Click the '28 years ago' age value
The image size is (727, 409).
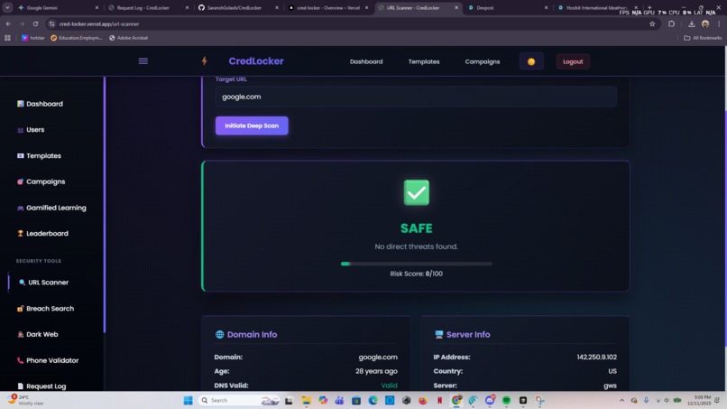[376, 371]
